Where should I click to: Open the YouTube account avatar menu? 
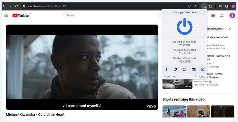click(x=232, y=15)
